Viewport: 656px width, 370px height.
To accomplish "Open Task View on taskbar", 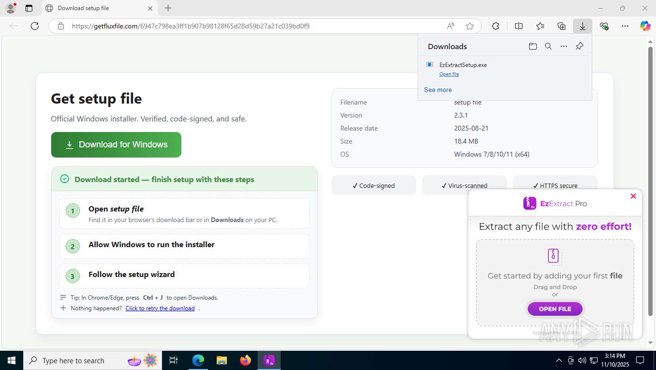I will coord(174,360).
